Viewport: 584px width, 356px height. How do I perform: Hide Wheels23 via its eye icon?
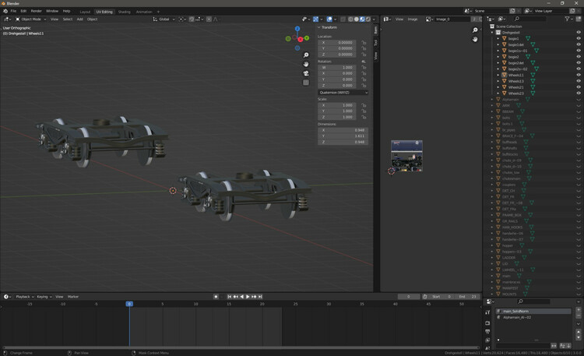[x=579, y=93]
